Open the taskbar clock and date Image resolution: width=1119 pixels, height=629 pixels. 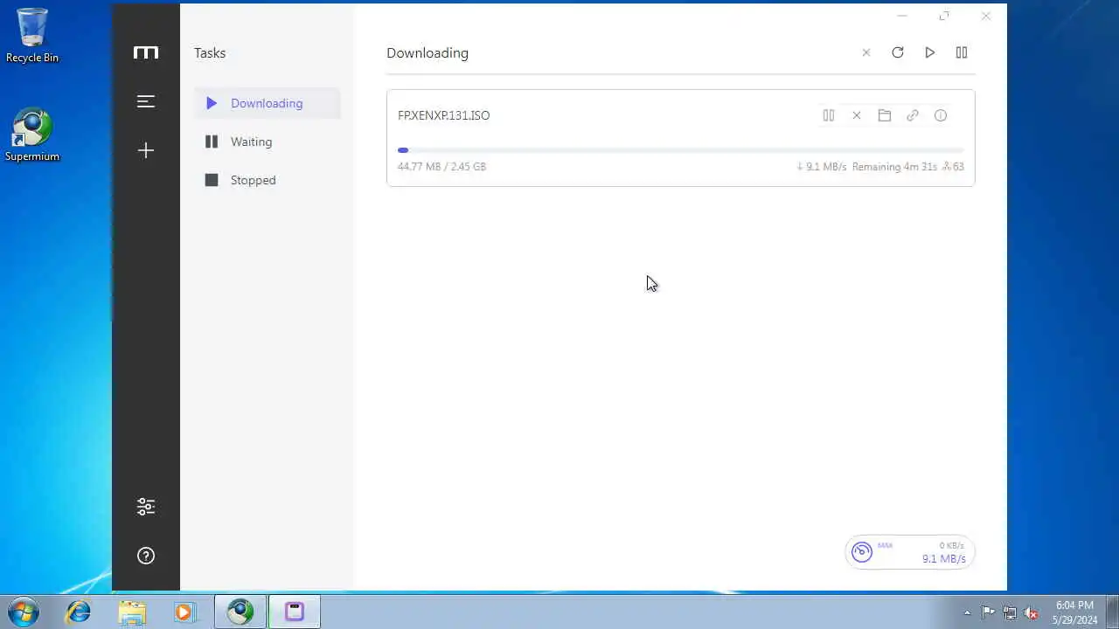click(x=1074, y=612)
